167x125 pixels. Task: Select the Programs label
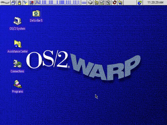click(x=17, y=92)
